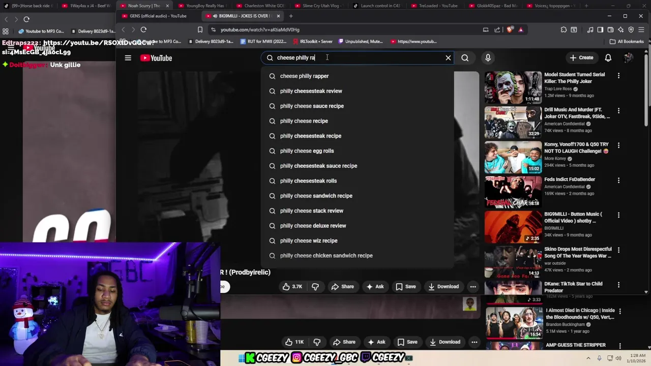Screen dimensions: 651x366
Task: Choose suggestion cheese philly rapper
Action: pyautogui.click(x=357, y=76)
